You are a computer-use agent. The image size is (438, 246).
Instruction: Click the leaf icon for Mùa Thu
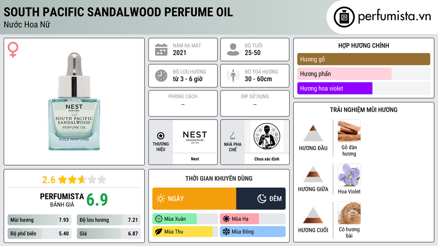(159, 231)
